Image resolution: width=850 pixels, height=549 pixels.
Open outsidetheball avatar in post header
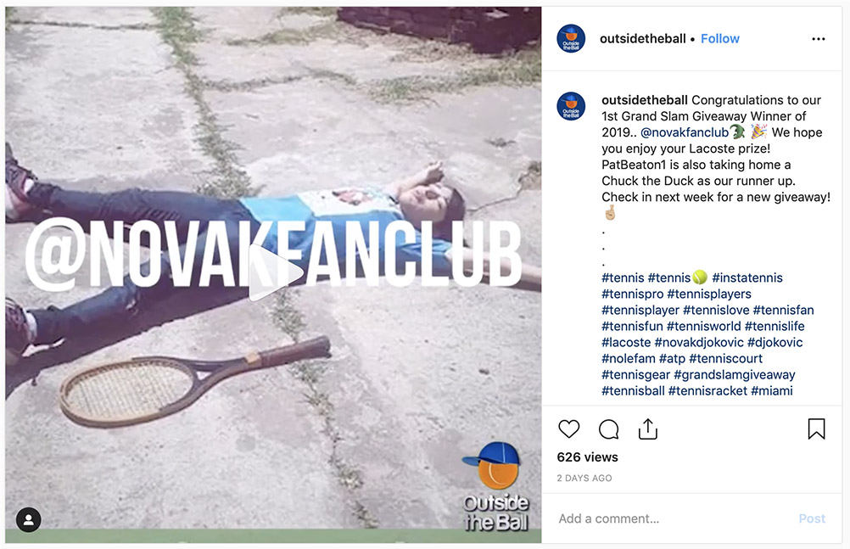click(x=571, y=38)
